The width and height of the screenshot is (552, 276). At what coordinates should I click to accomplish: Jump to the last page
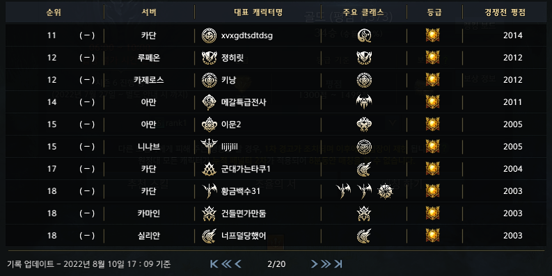[x=338, y=263]
